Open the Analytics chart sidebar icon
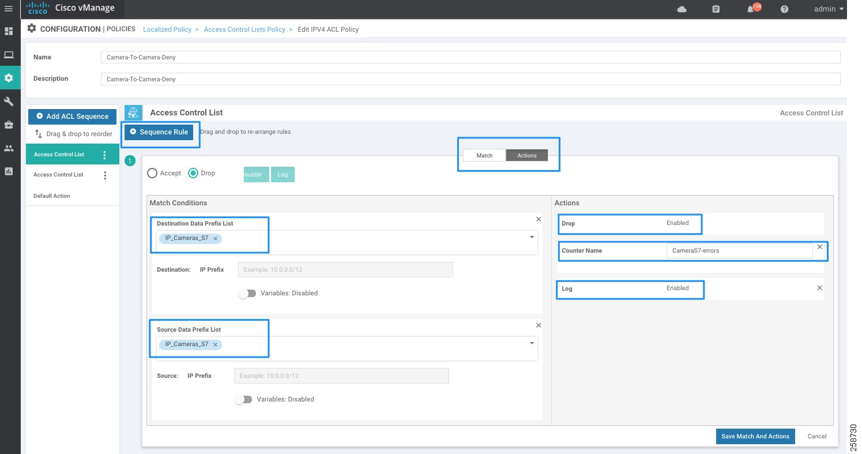 click(x=9, y=171)
